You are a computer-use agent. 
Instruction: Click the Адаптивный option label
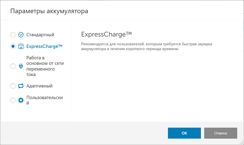coord(39,86)
